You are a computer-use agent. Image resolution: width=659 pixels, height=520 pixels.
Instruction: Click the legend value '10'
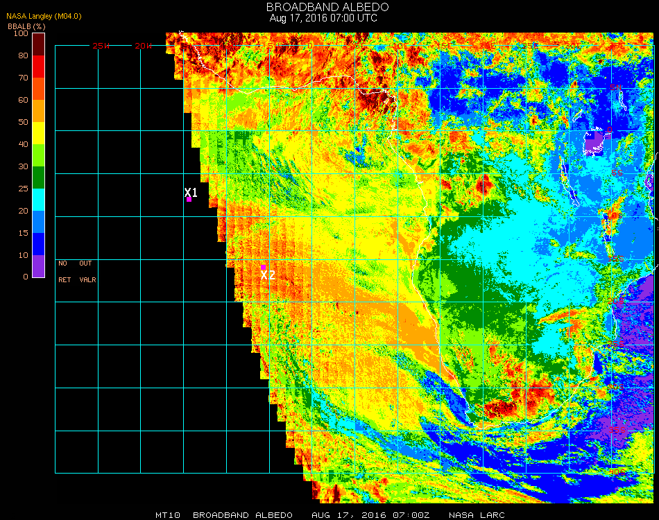tap(23, 255)
